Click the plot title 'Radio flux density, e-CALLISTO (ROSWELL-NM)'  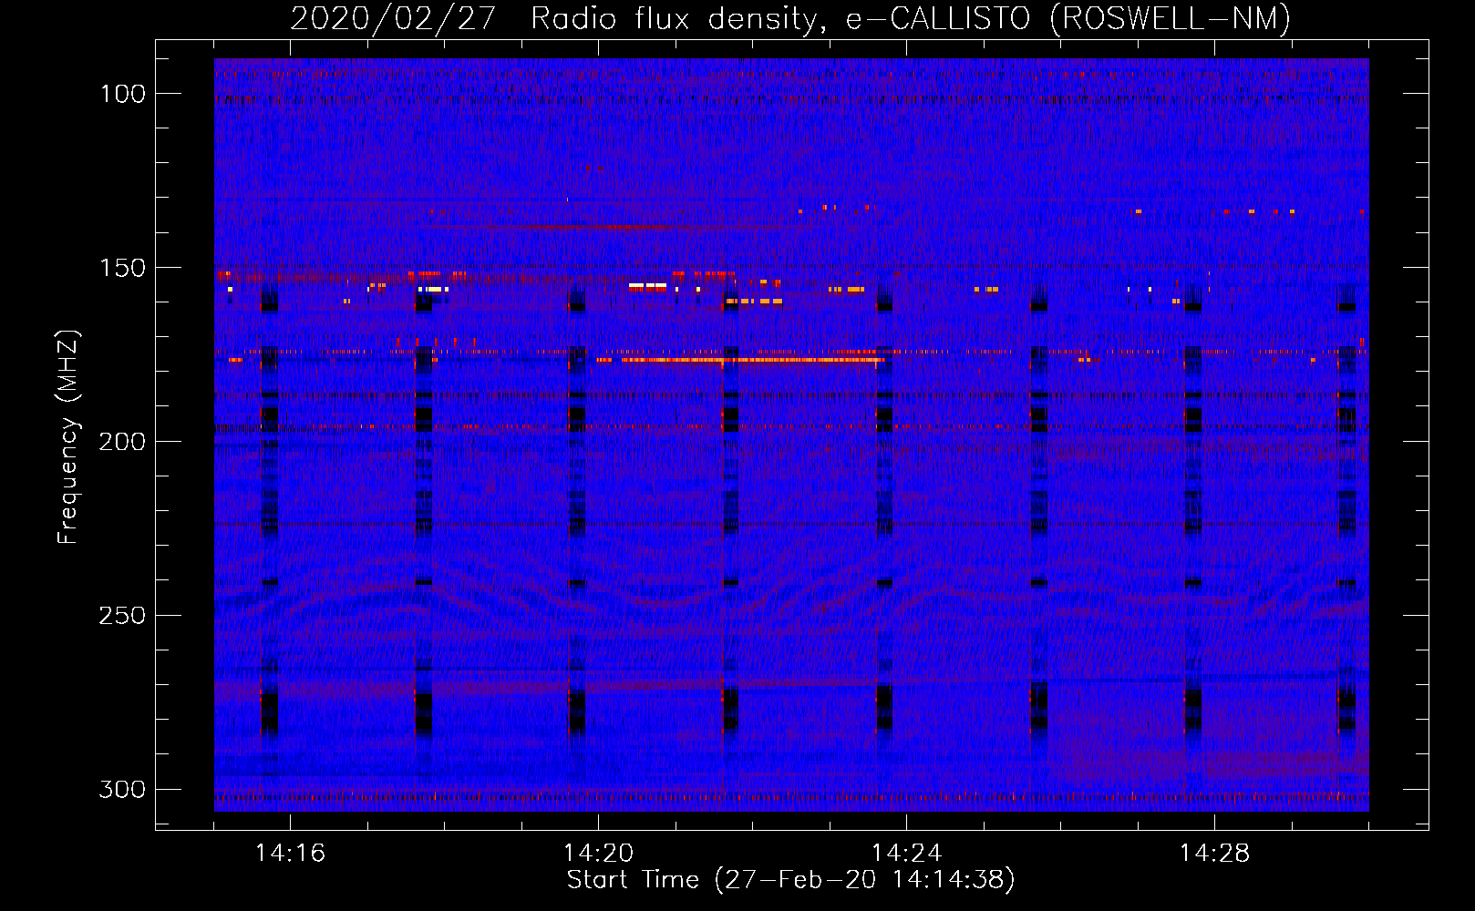coord(911,18)
